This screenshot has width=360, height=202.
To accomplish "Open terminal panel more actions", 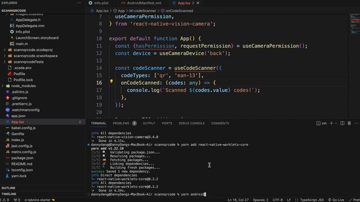I will point(356,123).
